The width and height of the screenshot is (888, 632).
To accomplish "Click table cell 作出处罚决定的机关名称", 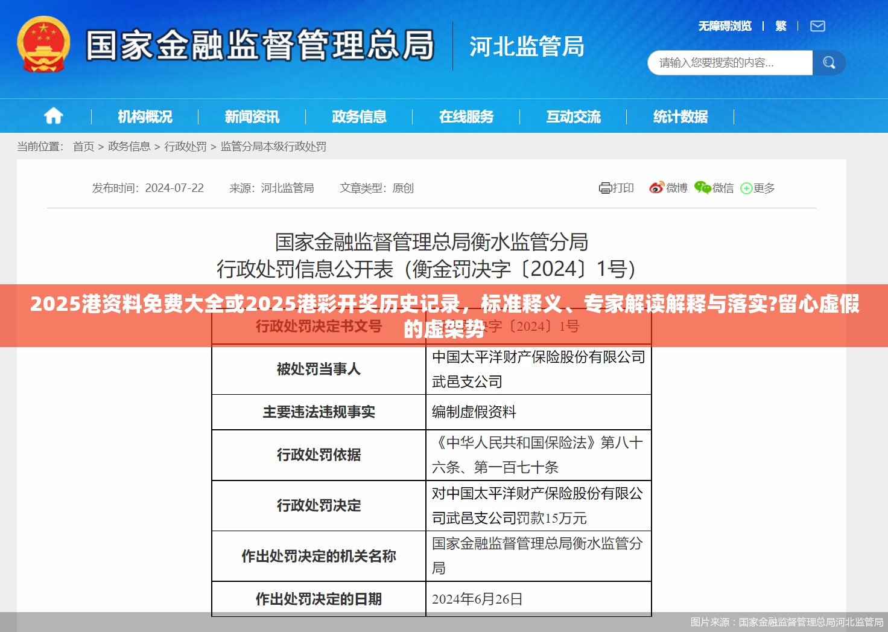I will tap(319, 557).
